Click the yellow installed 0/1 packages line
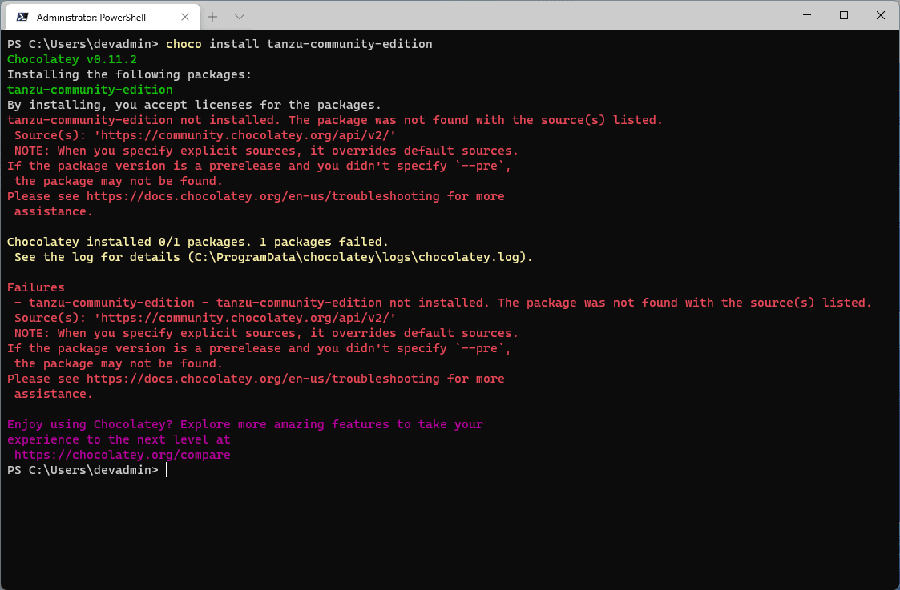The height and width of the screenshot is (590, 900). (197, 242)
